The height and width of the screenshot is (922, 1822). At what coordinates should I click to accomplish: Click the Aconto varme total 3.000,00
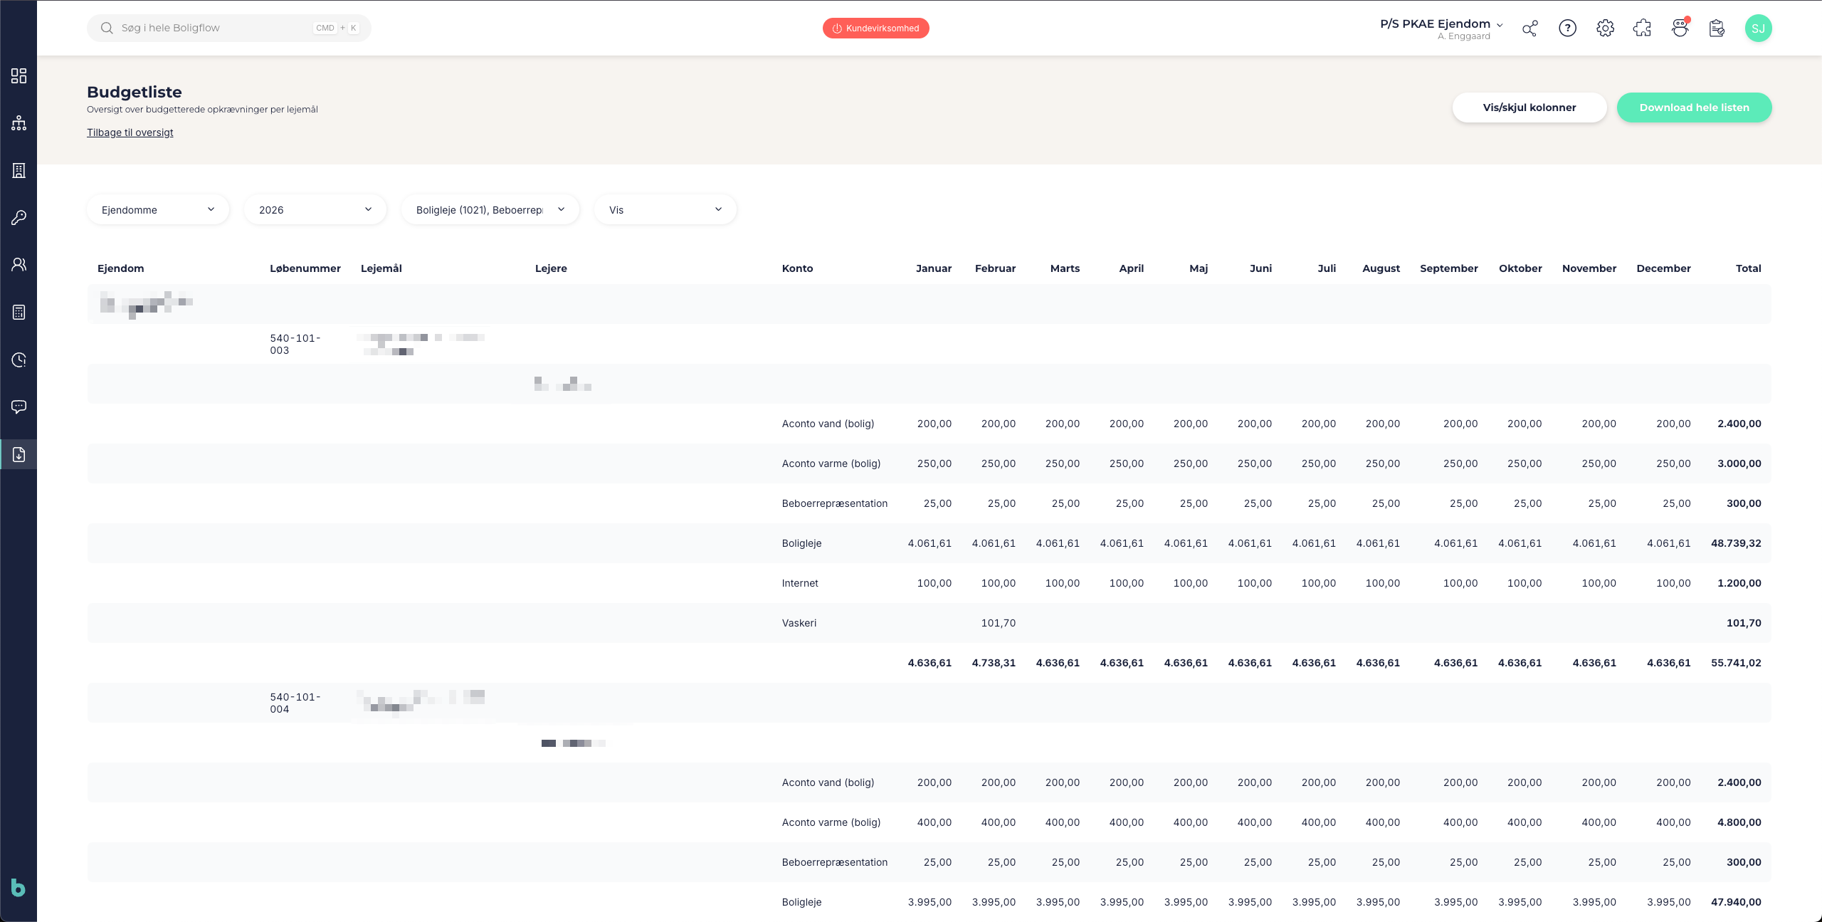pyautogui.click(x=1739, y=463)
